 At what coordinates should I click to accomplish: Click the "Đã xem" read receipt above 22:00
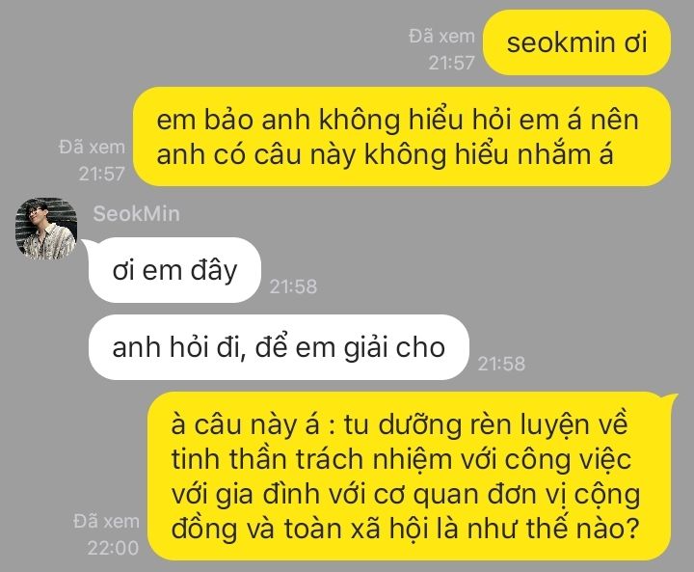pos(106,521)
